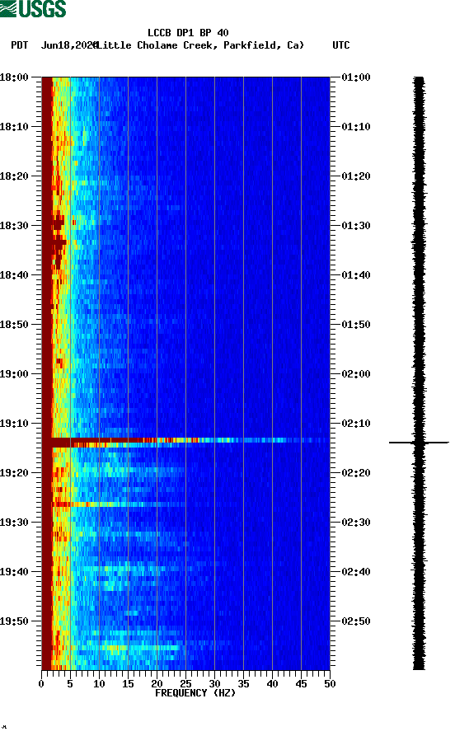Click the 18:50 time label
Viewport: 455px width, 736px height.
14,325
